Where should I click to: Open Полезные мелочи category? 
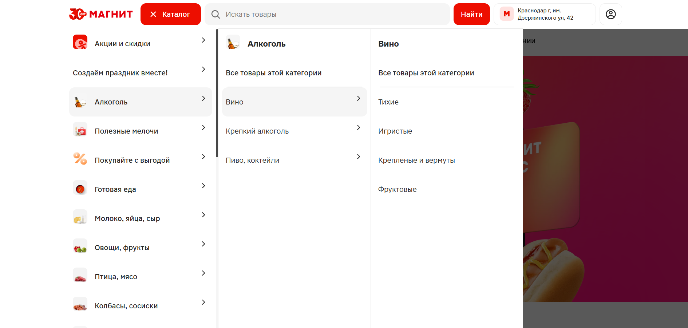141,131
